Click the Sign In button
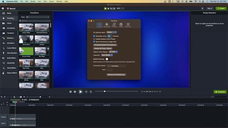228x128 pixels. coord(210,9)
